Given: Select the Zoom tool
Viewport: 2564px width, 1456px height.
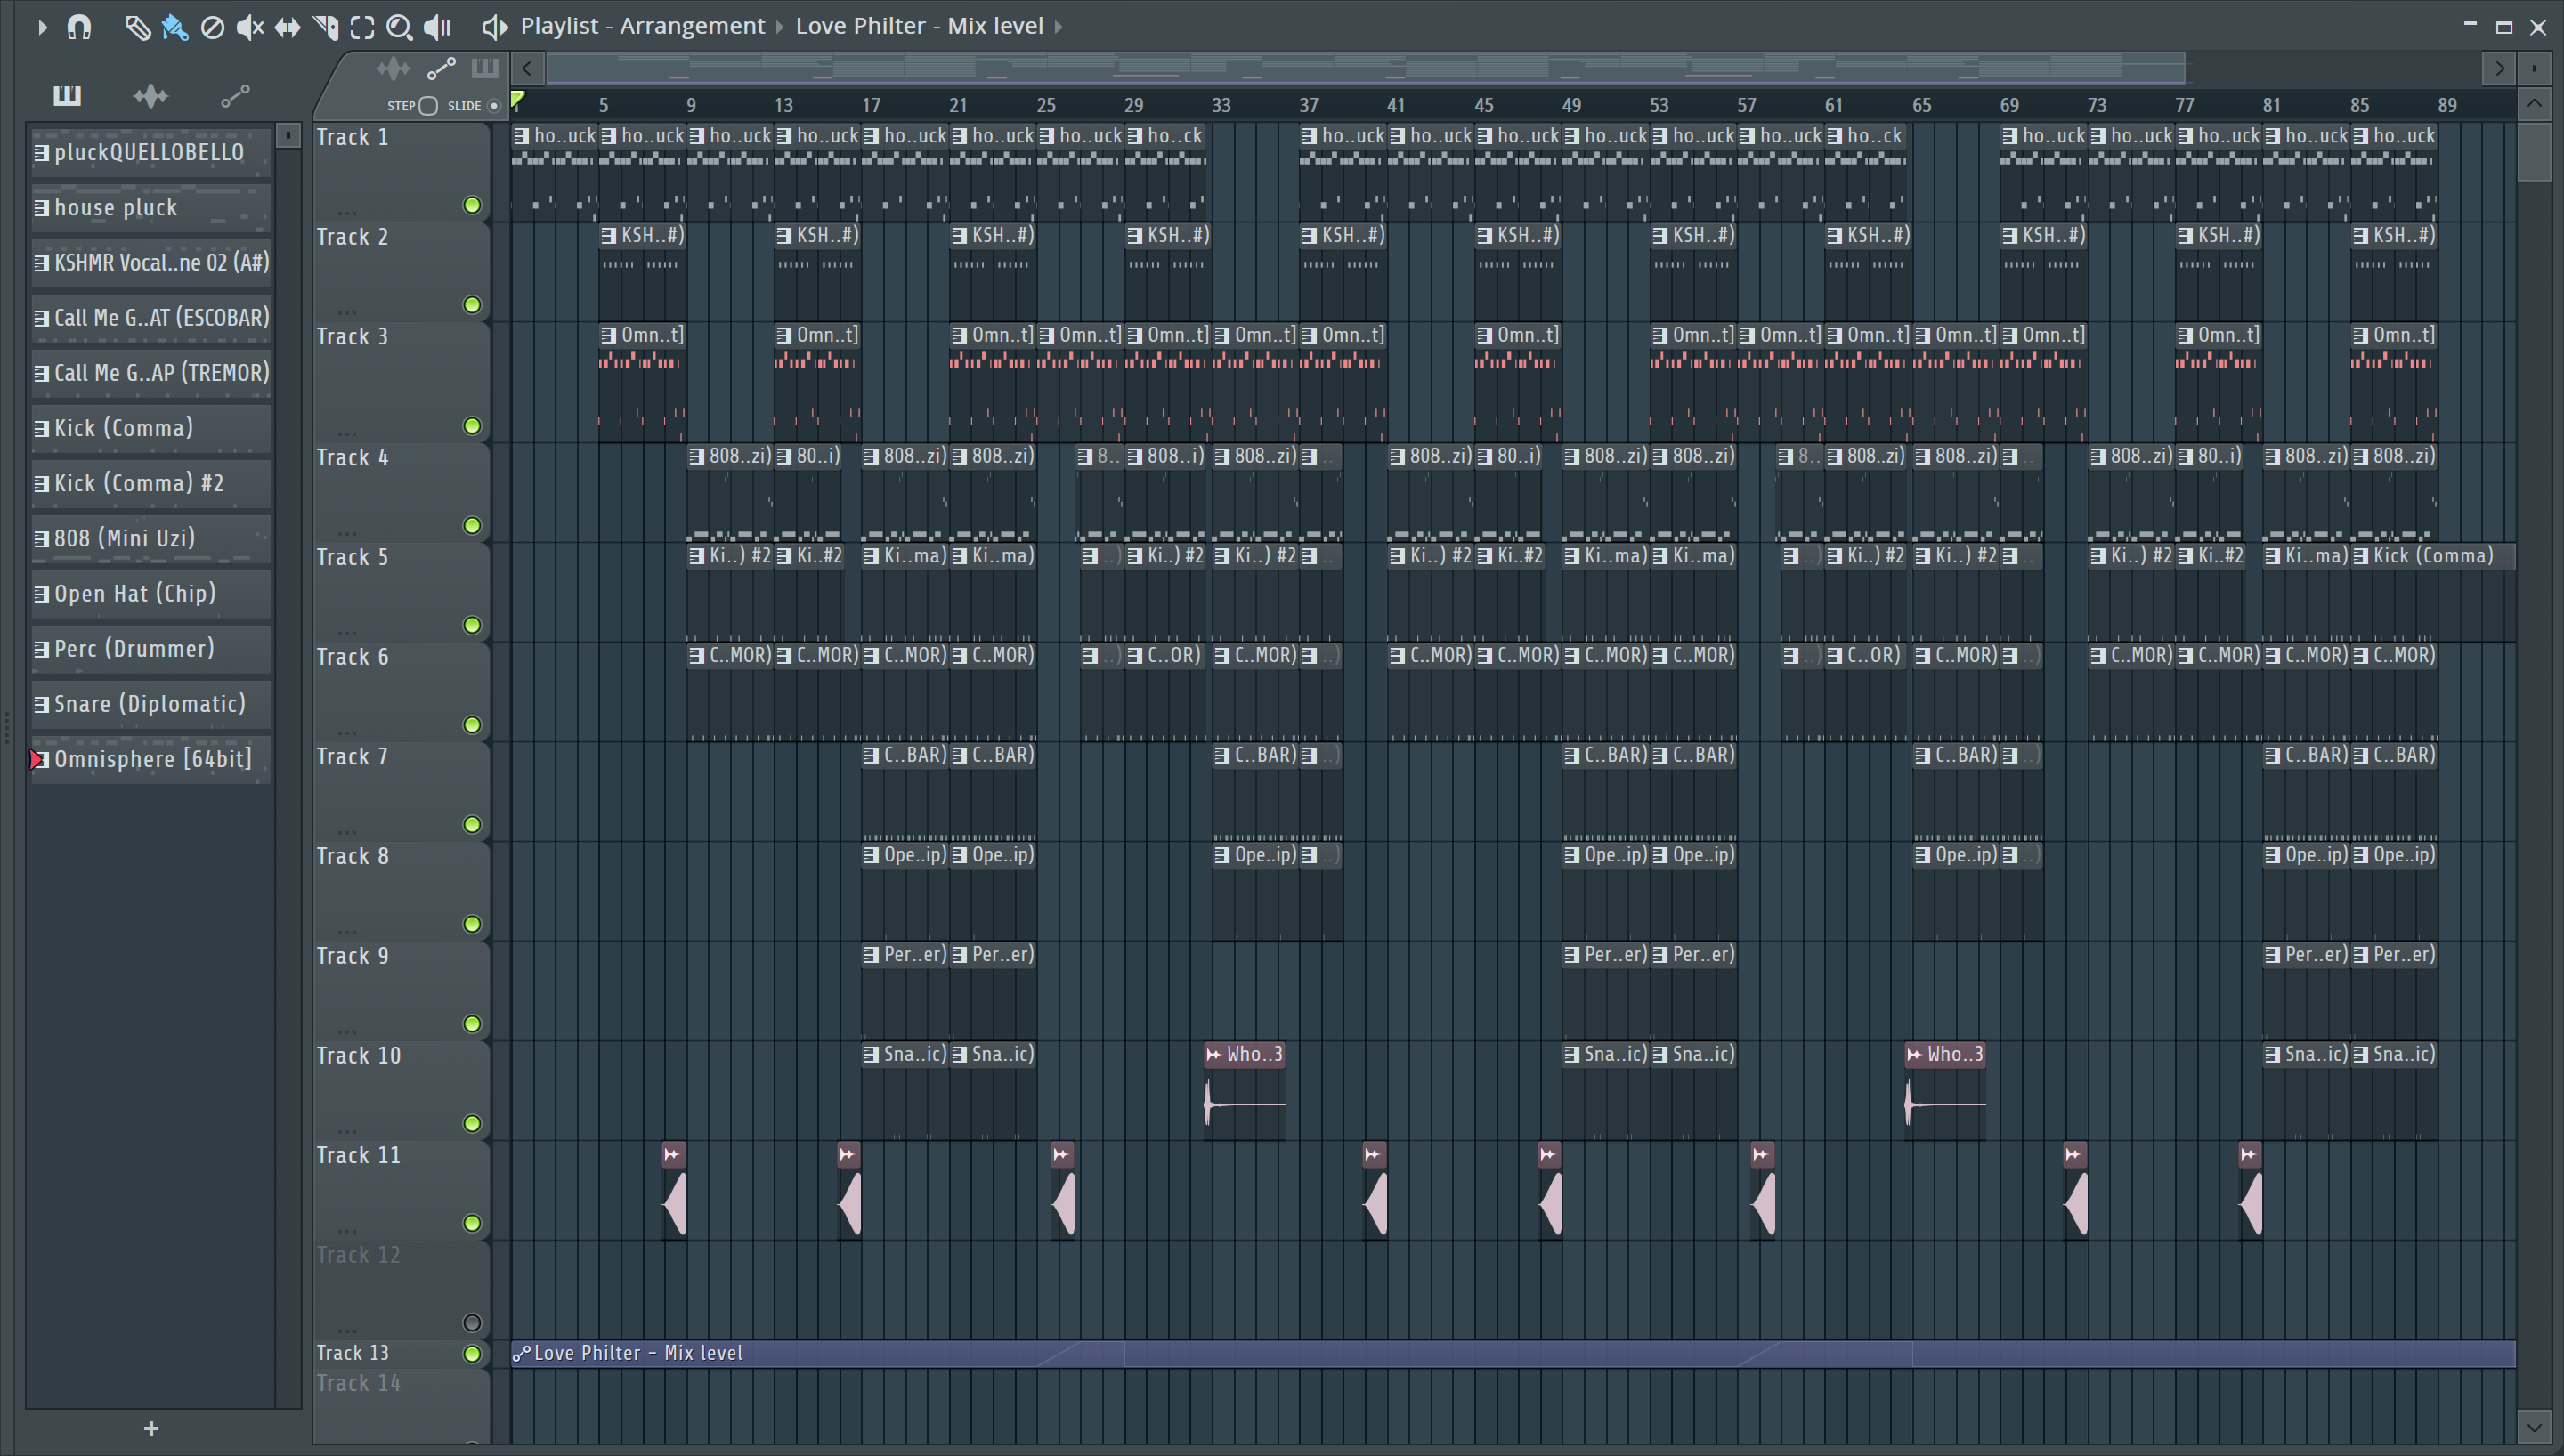Looking at the screenshot, I should (399, 27).
